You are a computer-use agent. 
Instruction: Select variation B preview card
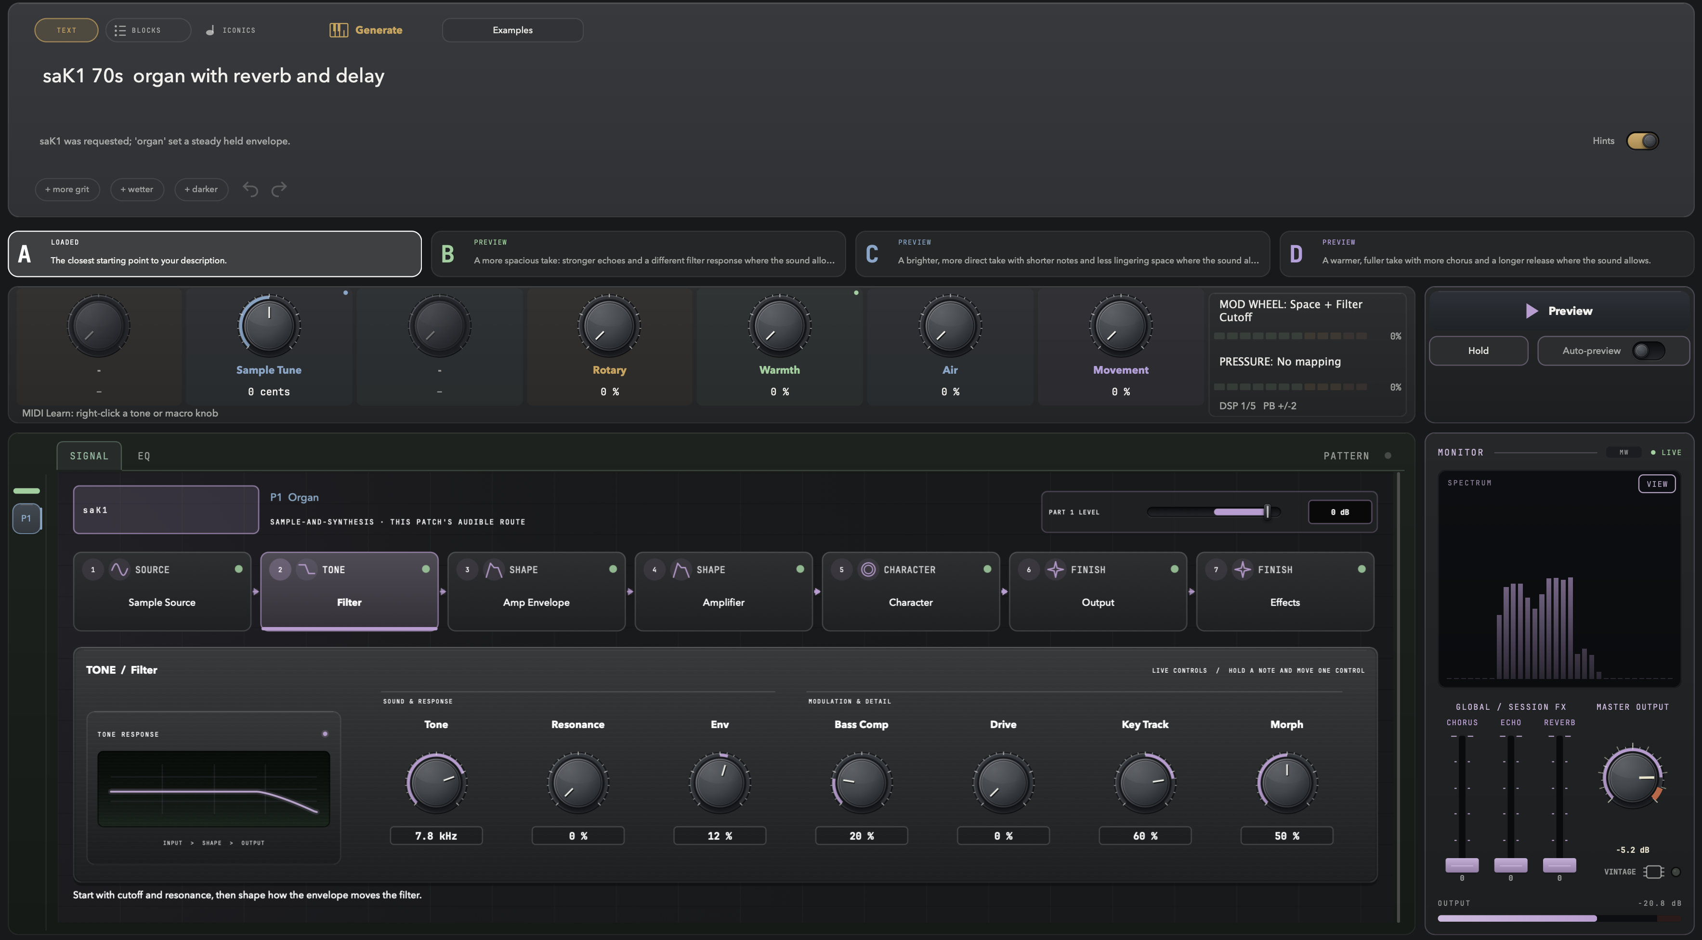638,254
